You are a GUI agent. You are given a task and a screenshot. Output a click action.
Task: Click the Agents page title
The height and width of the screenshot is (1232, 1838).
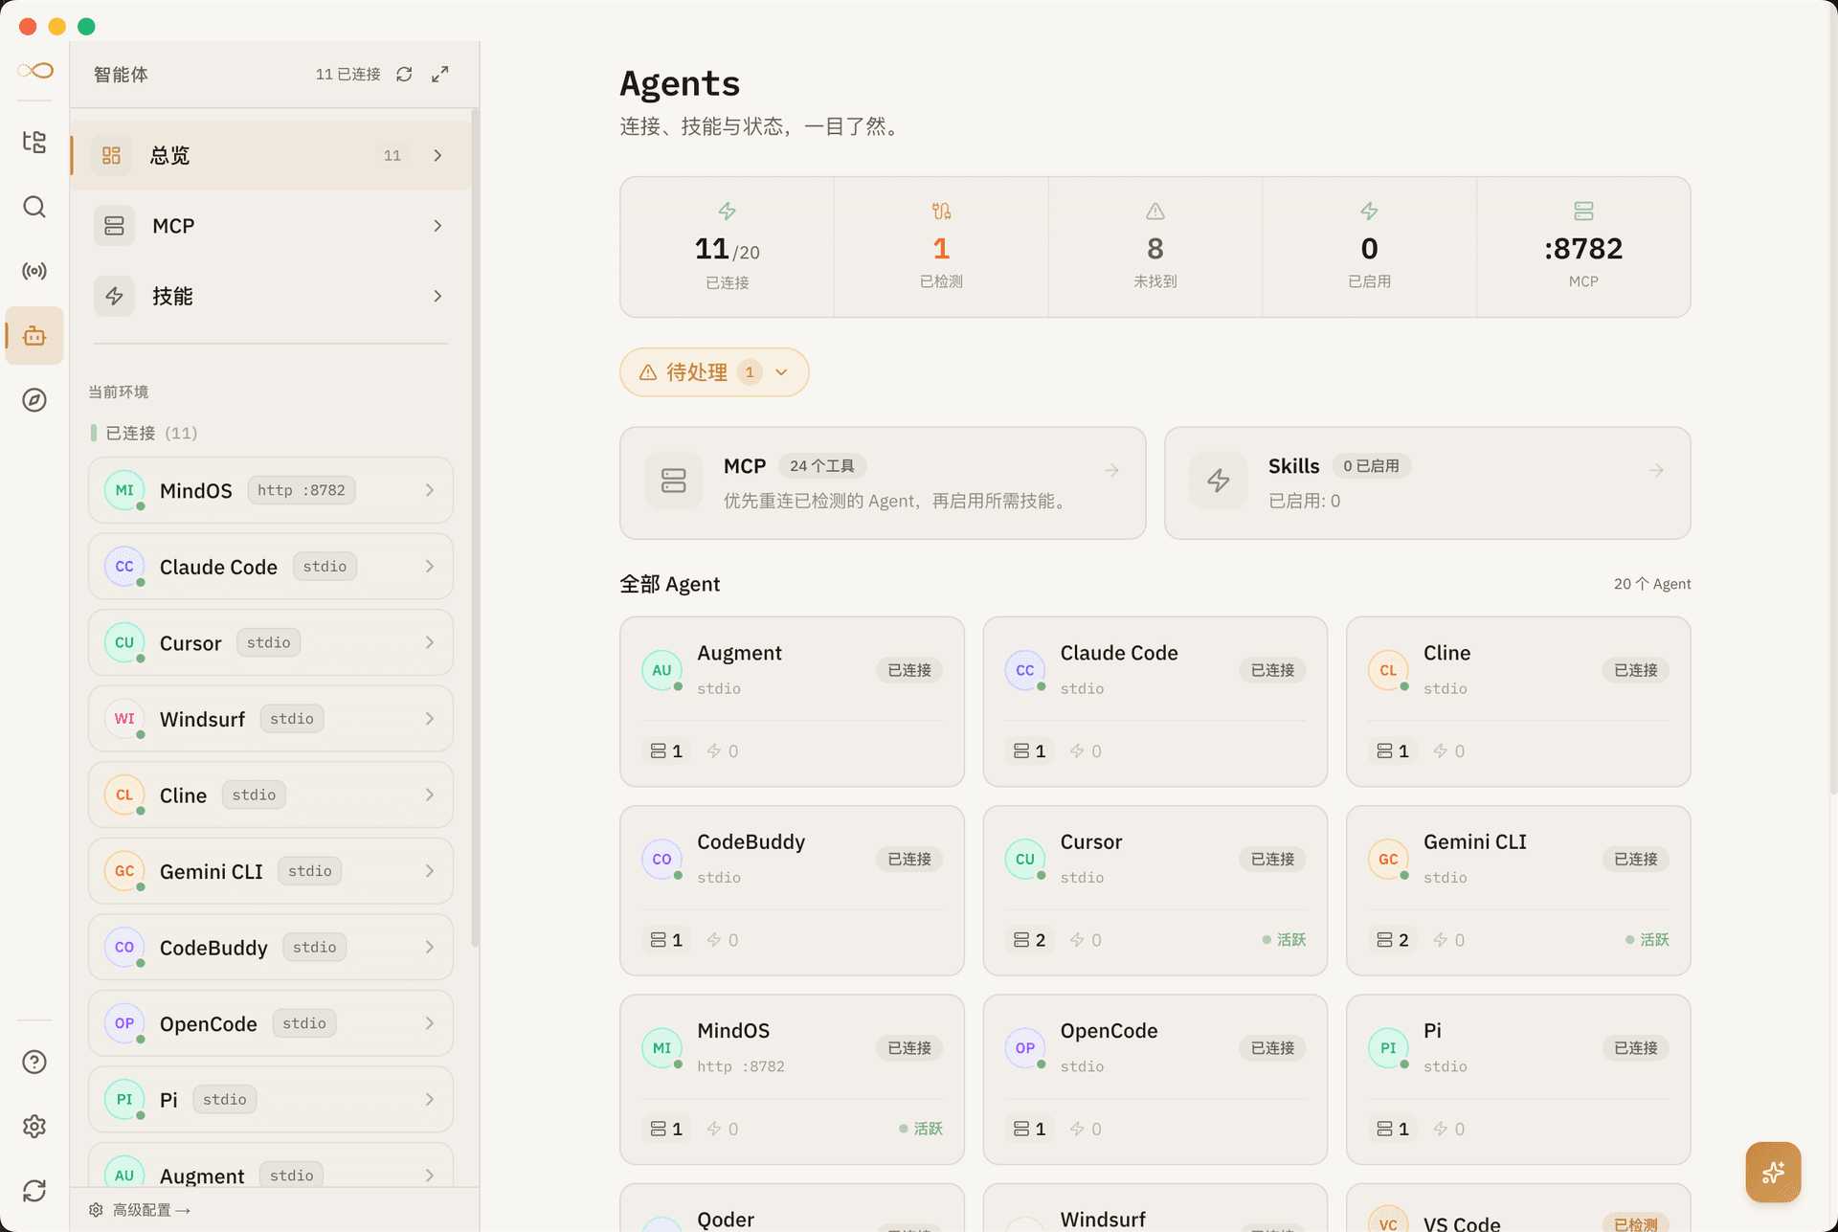(x=680, y=83)
